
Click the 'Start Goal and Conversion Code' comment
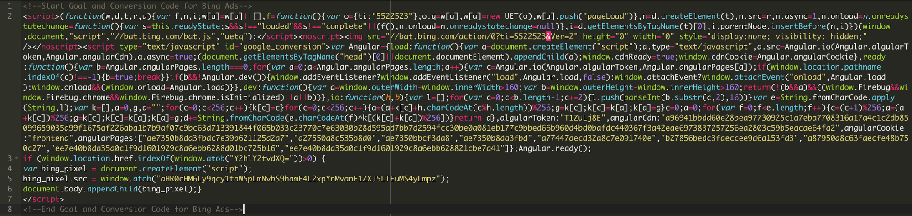(137, 6)
